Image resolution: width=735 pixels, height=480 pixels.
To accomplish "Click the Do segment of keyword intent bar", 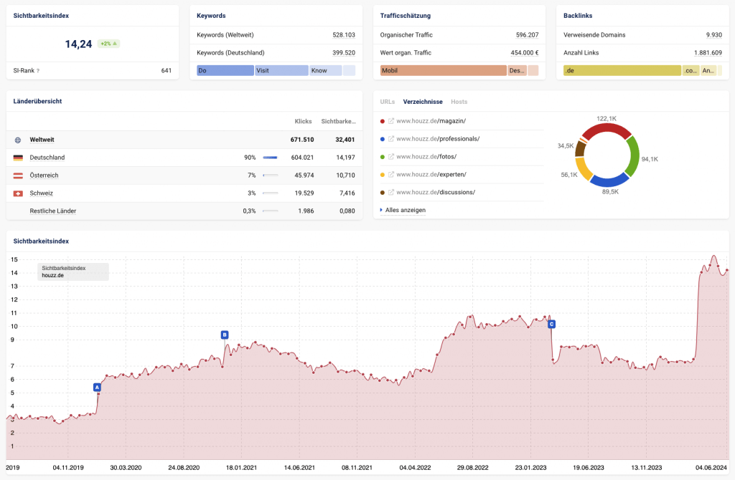I will click(225, 71).
